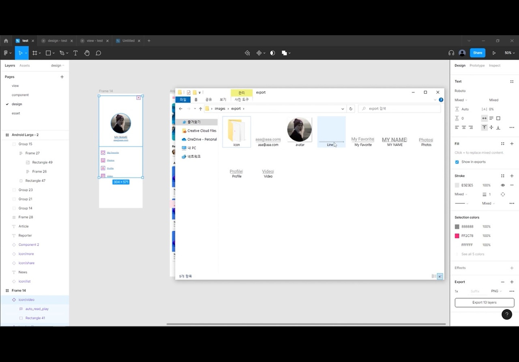This screenshot has height=362, width=519.
Task: Open the Help question mark button
Action: click(x=507, y=315)
